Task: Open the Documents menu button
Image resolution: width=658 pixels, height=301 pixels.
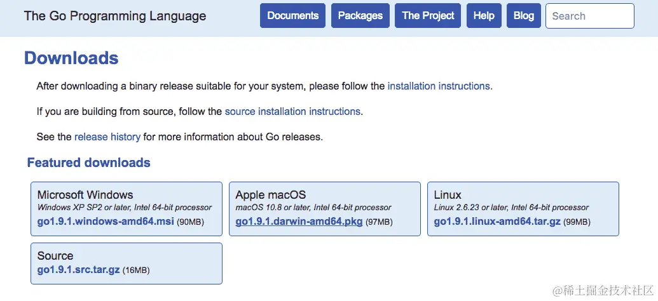Action: (292, 16)
